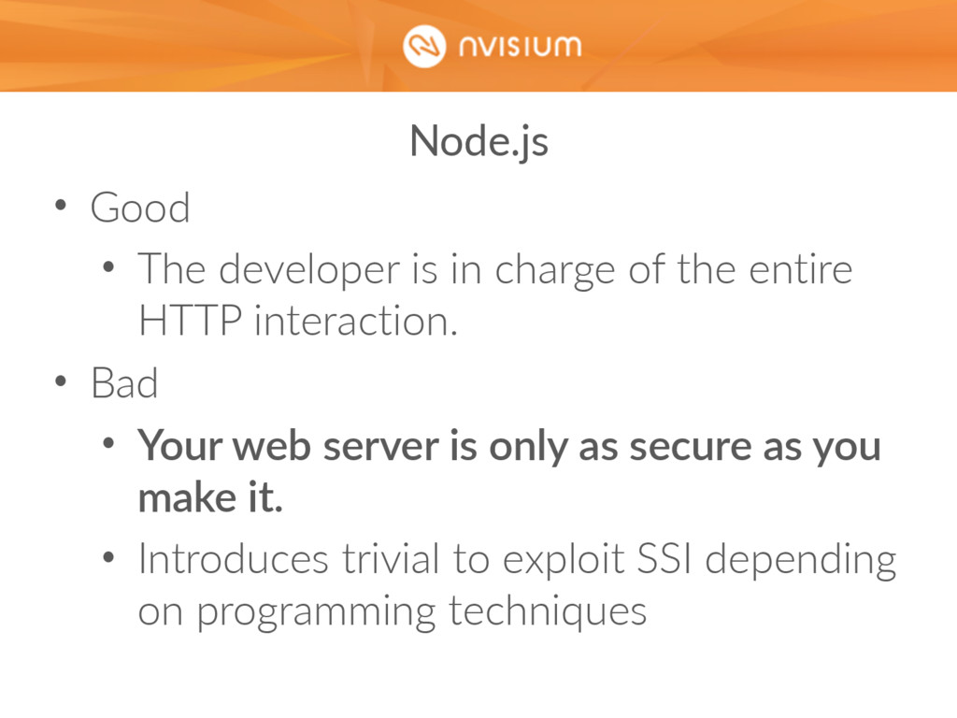Click the word 'secure' in bold sentence
The height and width of the screenshot is (718, 957).
click(x=691, y=448)
